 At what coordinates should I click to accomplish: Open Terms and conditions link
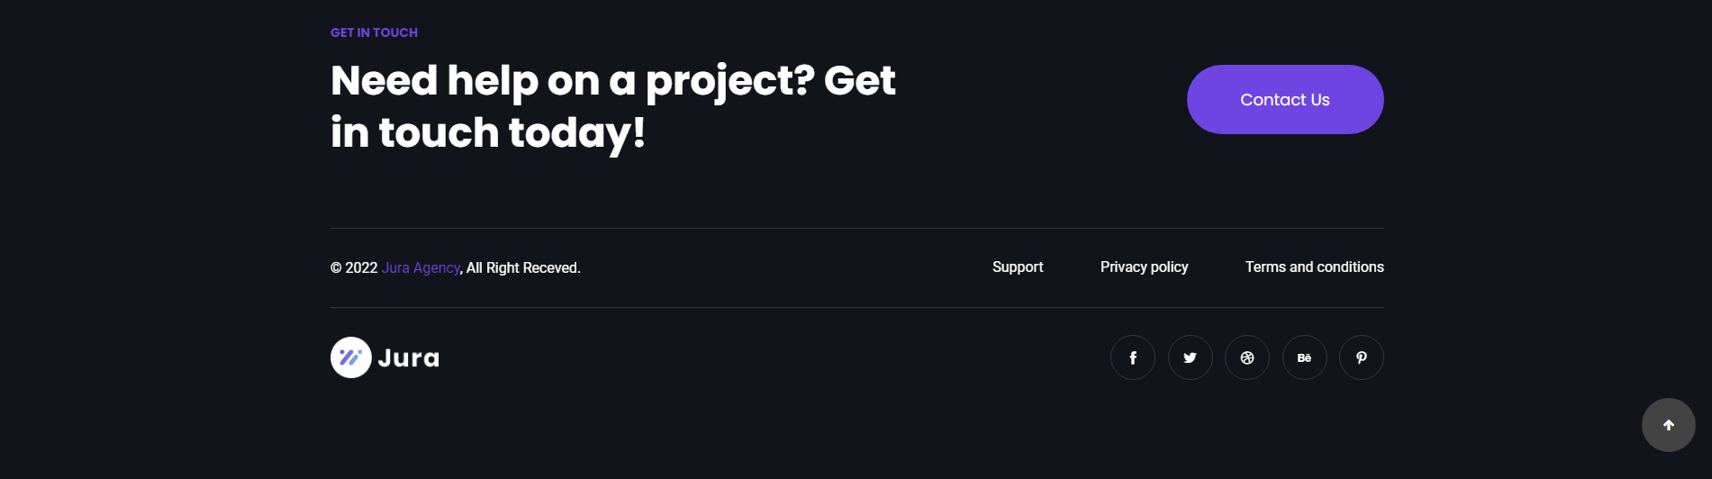1314,267
